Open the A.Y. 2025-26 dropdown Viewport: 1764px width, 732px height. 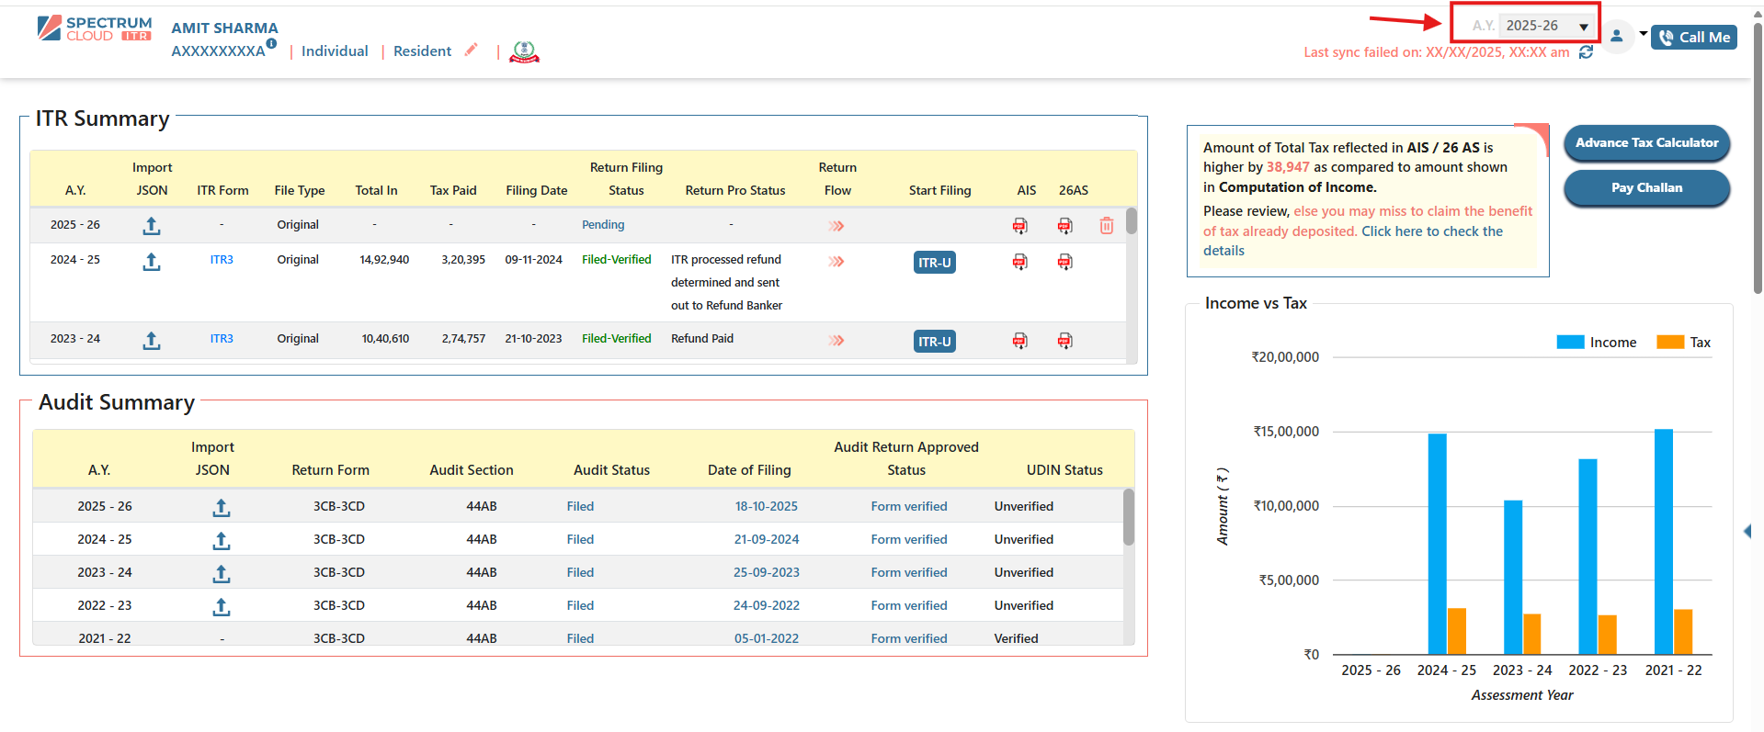pyautogui.click(x=1547, y=26)
